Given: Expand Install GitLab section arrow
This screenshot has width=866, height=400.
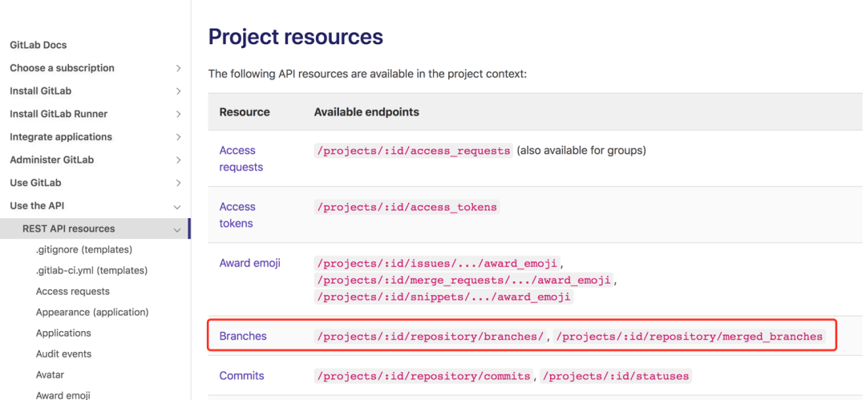Looking at the screenshot, I should (178, 91).
